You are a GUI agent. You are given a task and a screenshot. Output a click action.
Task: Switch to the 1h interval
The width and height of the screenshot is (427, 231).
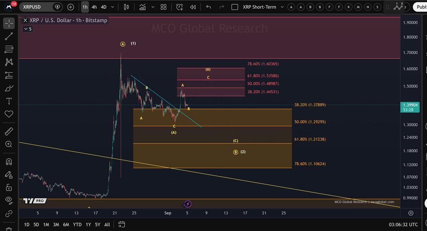85,7
